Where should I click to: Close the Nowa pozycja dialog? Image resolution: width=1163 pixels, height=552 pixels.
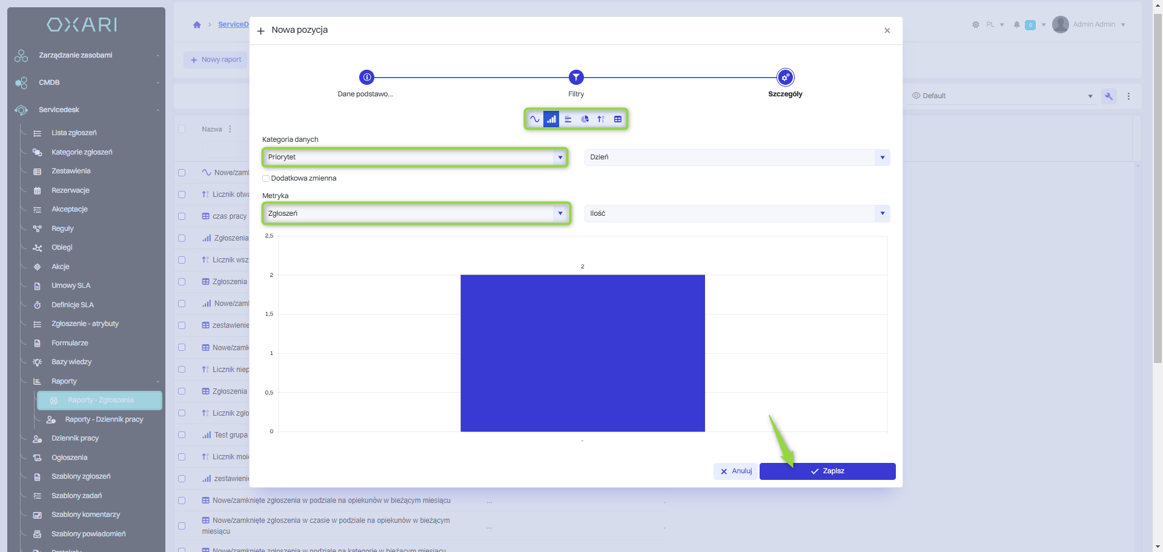click(887, 30)
